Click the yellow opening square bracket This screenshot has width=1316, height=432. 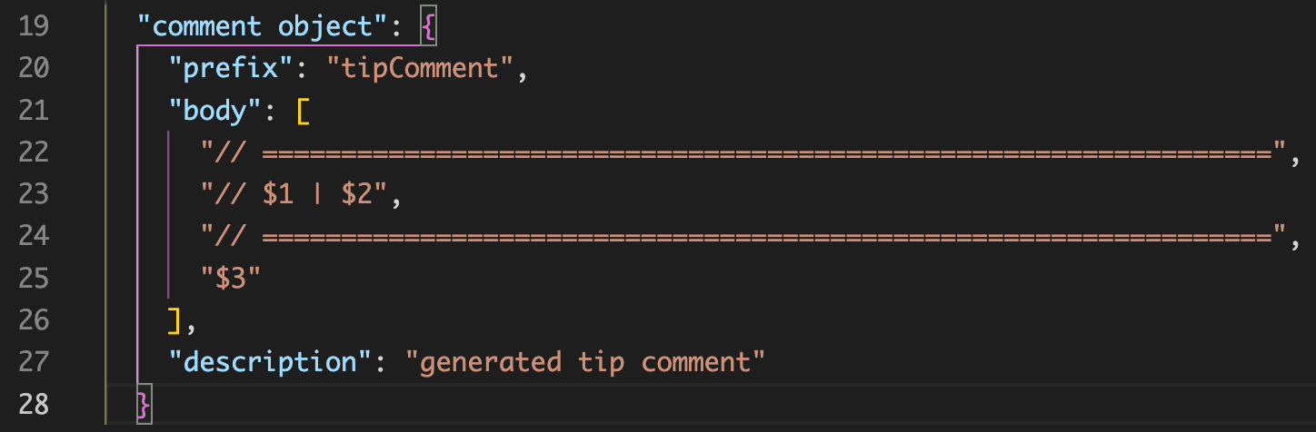(303, 112)
